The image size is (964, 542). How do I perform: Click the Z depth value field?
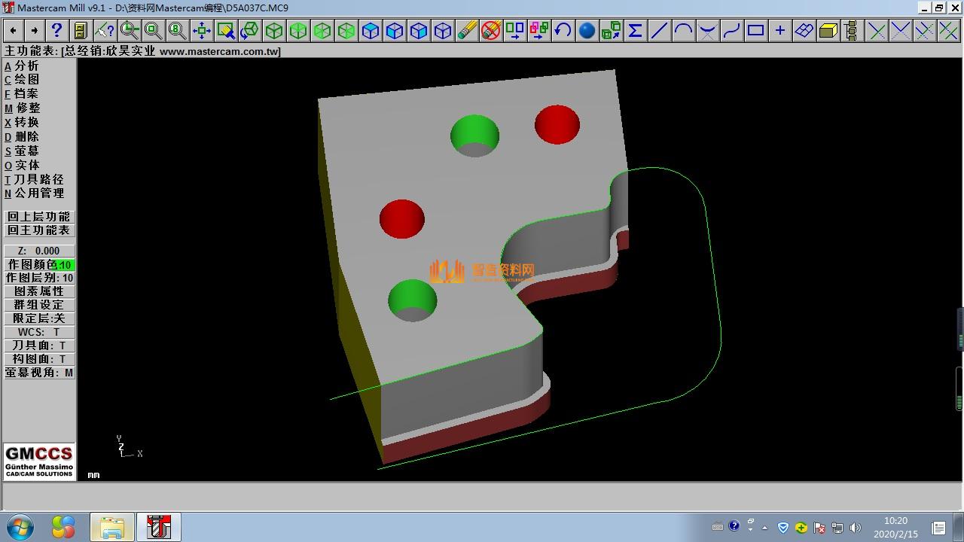39,251
